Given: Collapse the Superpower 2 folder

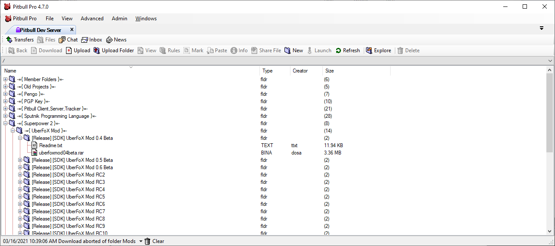Looking at the screenshot, I should pos(6,123).
